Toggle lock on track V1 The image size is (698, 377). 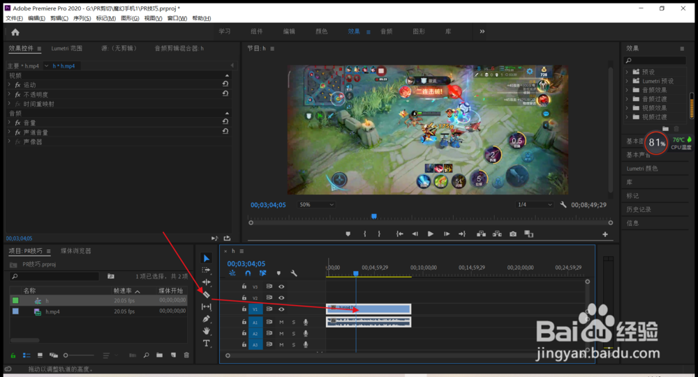pos(244,309)
